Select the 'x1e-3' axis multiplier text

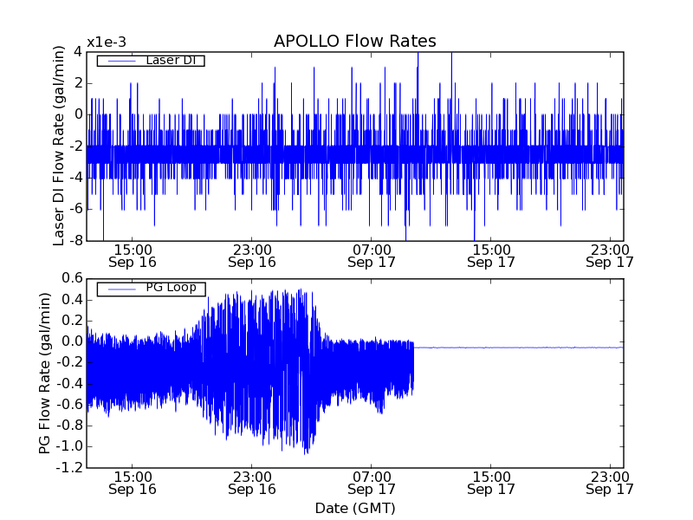(x=106, y=42)
